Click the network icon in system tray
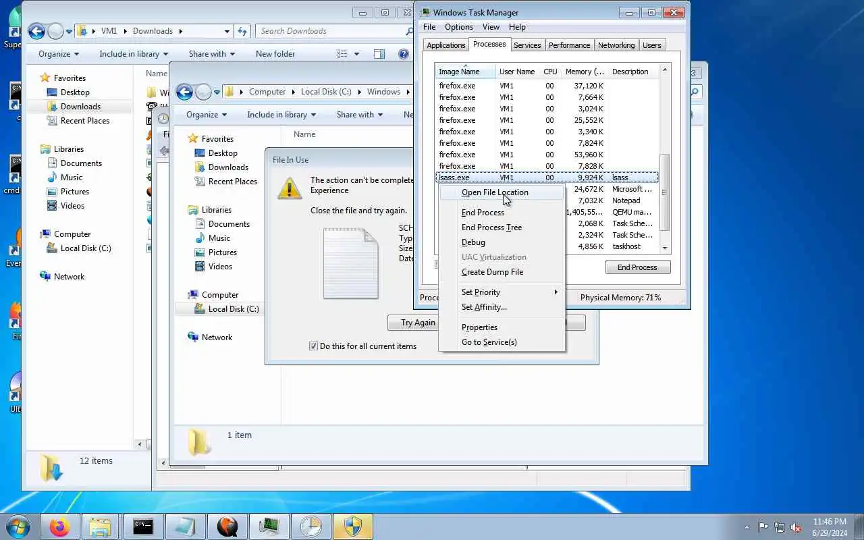 tap(780, 527)
